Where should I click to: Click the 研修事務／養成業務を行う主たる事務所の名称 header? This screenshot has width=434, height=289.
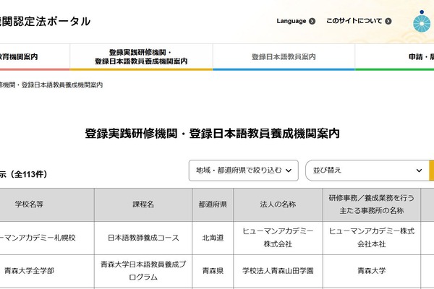tap(372, 204)
